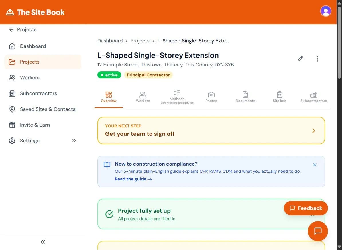Image resolution: width=342 pixels, height=250 pixels.
Task: Click the Saved Sites & Contacts pin icon
Action: (x=12, y=109)
